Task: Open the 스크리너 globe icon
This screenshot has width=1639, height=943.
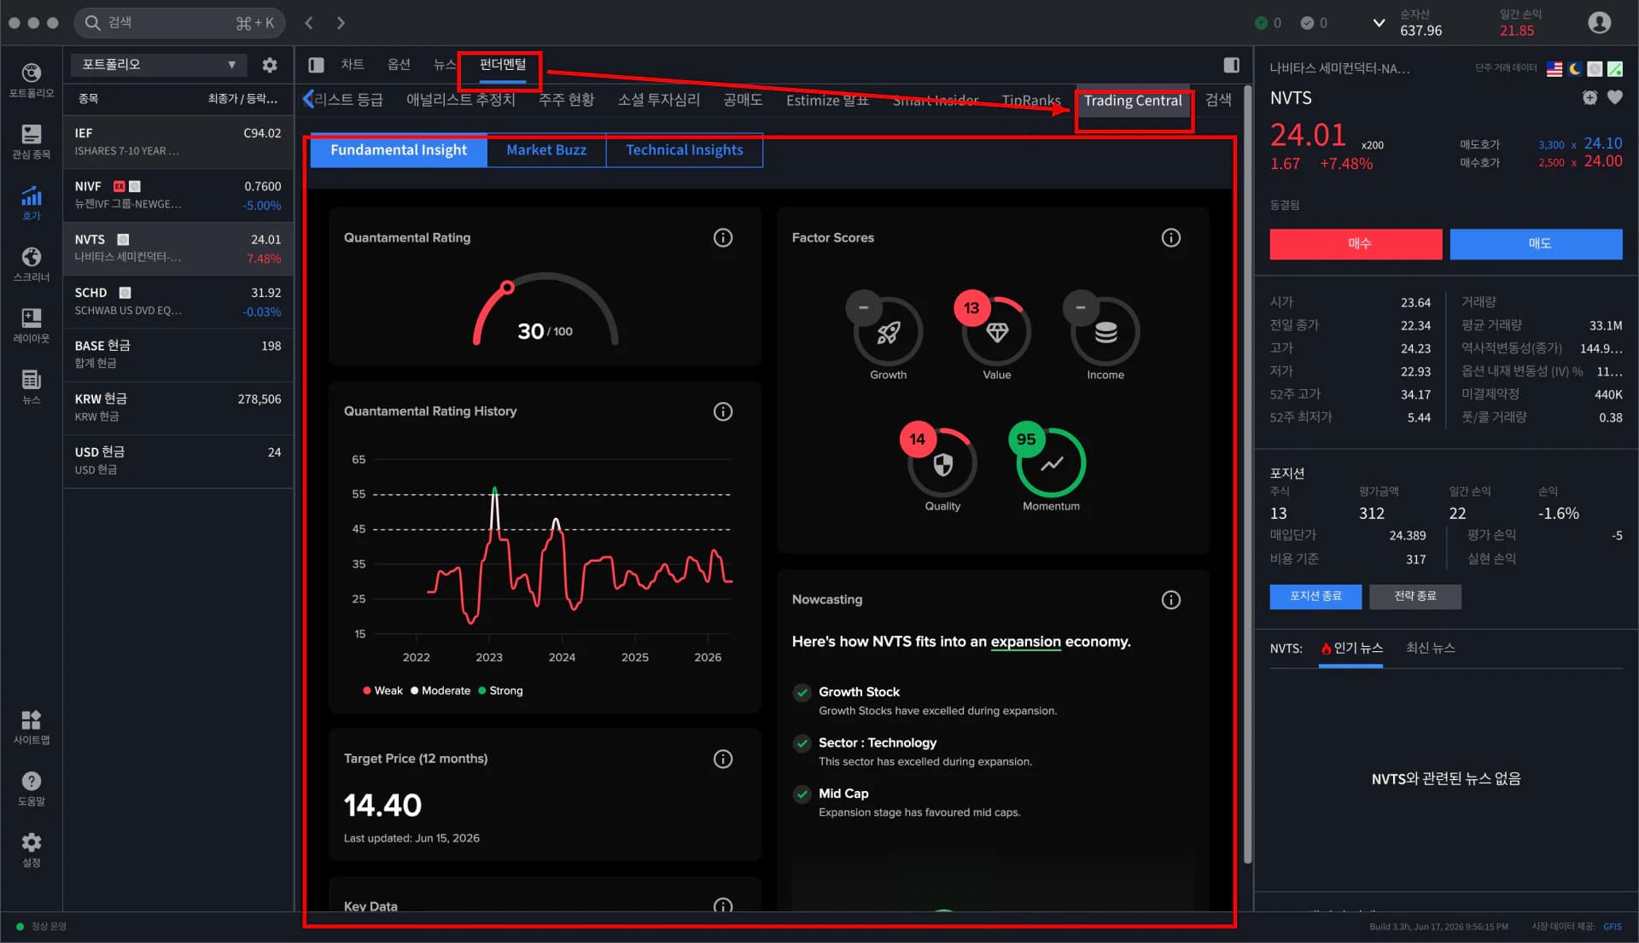Action: click(x=32, y=265)
